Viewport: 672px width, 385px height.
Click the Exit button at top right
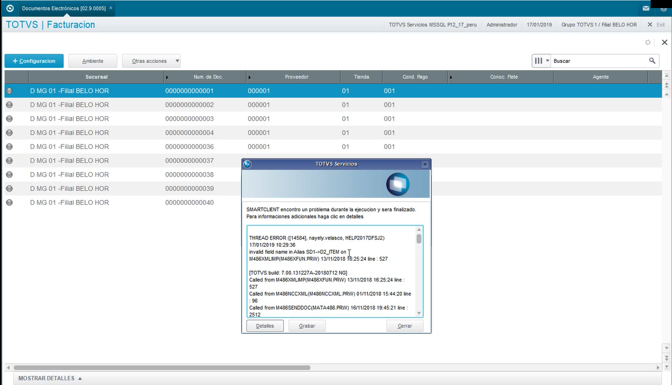[x=656, y=25]
